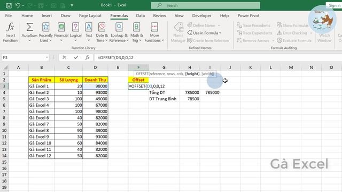This screenshot has width=342, height=192.
Task: Select cell Gà Excel 5
Action: [x=42, y=111]
